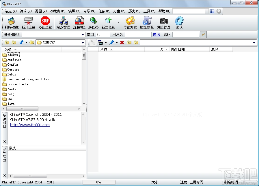Open 站点管理 site manager
Image resolution: width=259 pixels, height=186 pixels.
64,23
